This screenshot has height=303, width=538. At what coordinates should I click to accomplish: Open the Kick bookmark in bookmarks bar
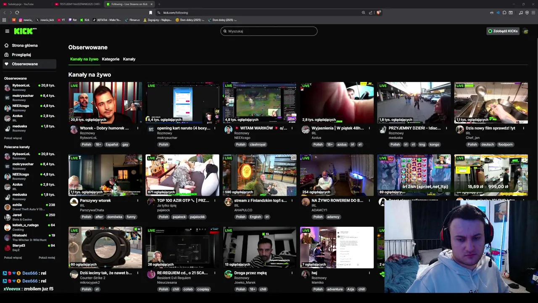click(85, 20)
